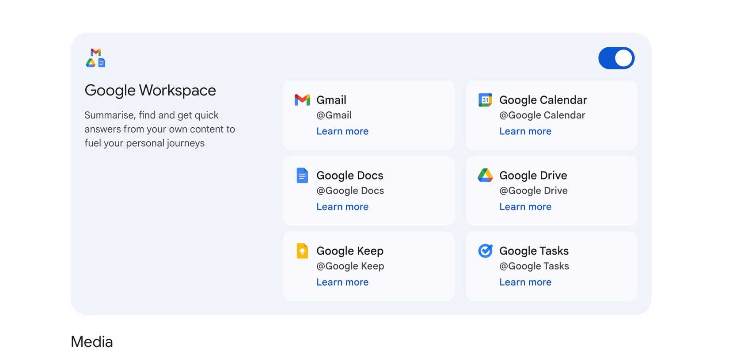Viewport: 729px width, 362px height.
Task: Click the @Google Docs handle text
Action: (350, 191)
